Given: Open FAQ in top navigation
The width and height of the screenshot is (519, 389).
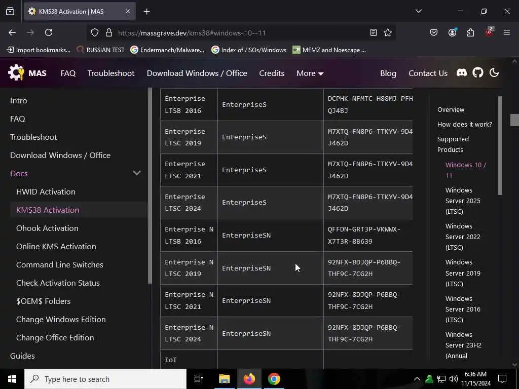Looking at the screenshot, I should pyautogui.click(x=68, y=73).
